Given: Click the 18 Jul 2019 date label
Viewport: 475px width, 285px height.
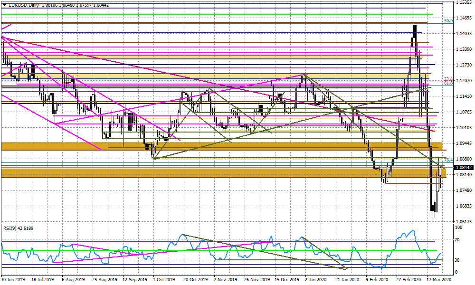Looking at the screenshot, I should (x=43, y=279).
